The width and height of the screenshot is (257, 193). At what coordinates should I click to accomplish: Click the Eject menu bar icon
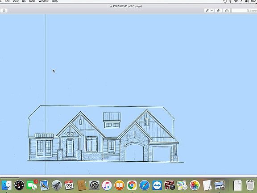pos(241,1)
